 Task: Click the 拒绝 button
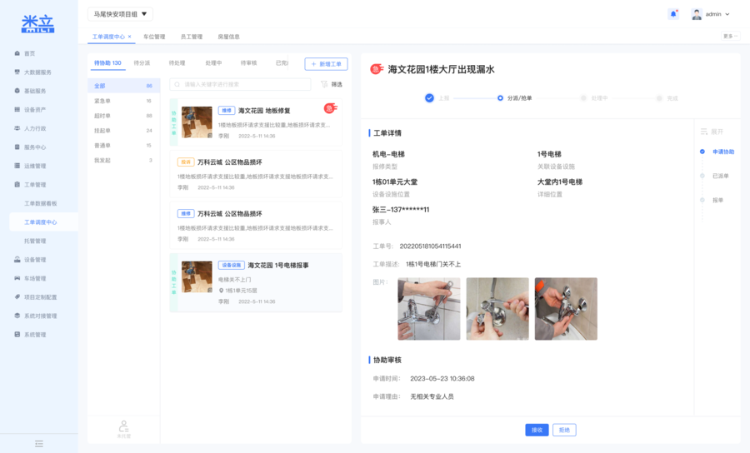(x=564, y=430)
